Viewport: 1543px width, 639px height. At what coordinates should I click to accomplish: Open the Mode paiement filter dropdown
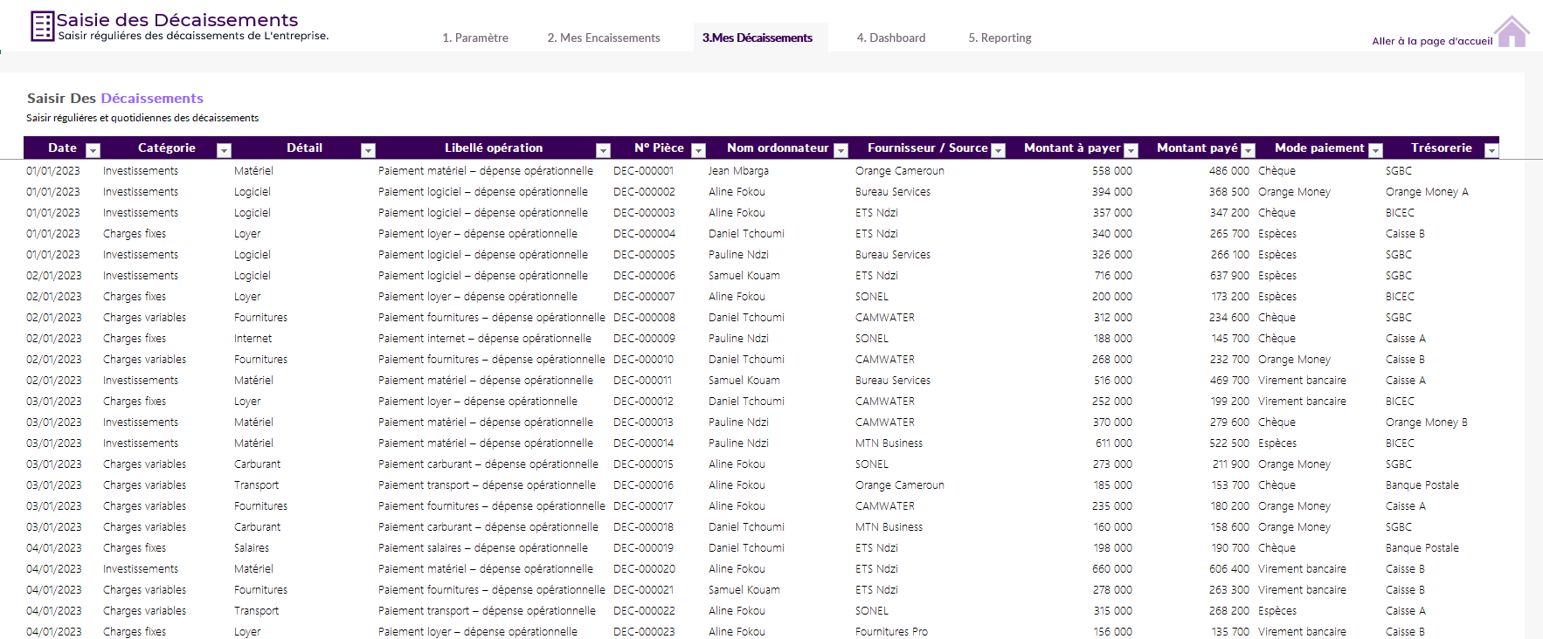coord(1375,150)
